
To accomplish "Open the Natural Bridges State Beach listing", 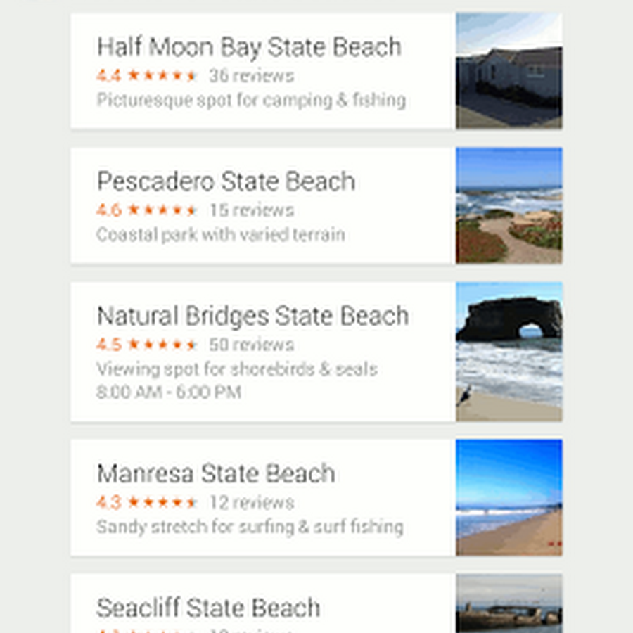I will tap(252, 316).
